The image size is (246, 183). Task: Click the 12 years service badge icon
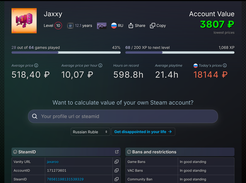pos(70,26)
